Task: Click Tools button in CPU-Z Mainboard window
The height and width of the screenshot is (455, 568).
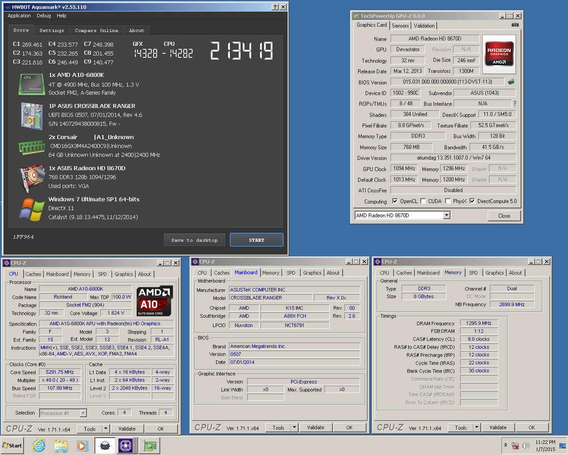Action: pyautogui.click(x=278, y=427)
